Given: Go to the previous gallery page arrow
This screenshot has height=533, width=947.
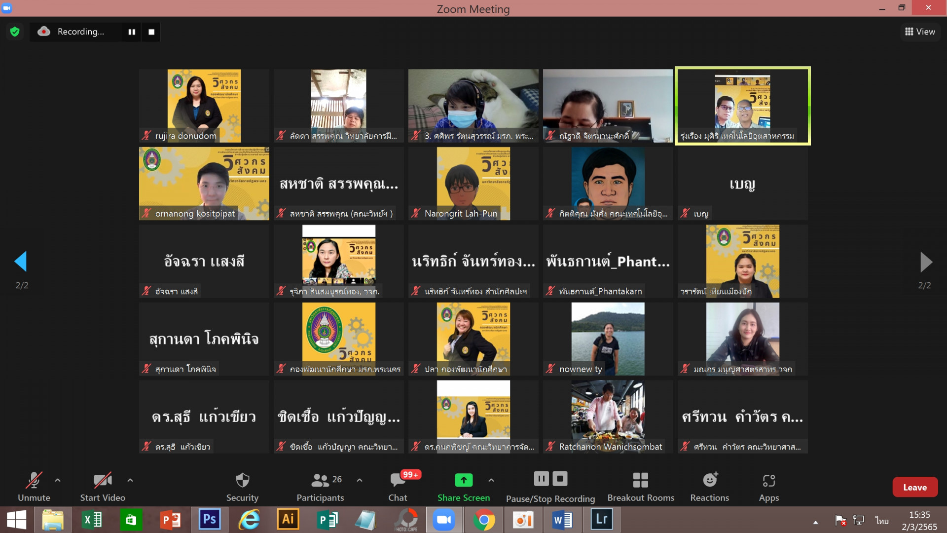Looking at the screenshot, I should (21, 262).
